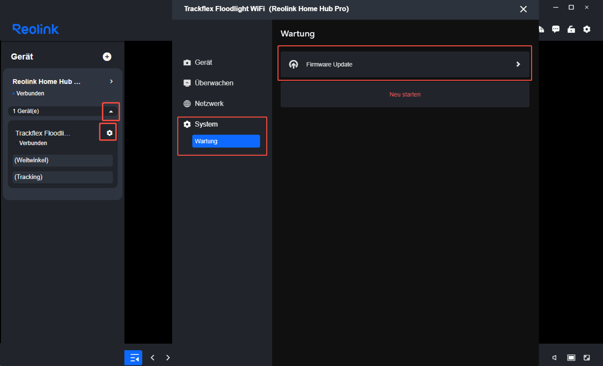Open the Firmware Update row
603x366 pixels.
(405, 64)
